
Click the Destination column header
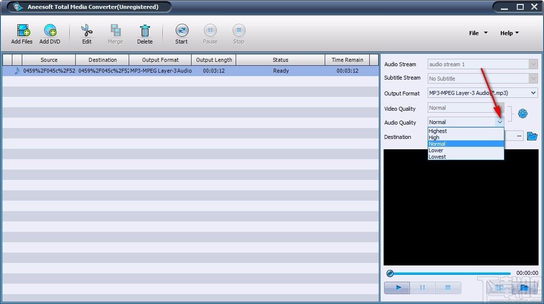tap(102, 60)
